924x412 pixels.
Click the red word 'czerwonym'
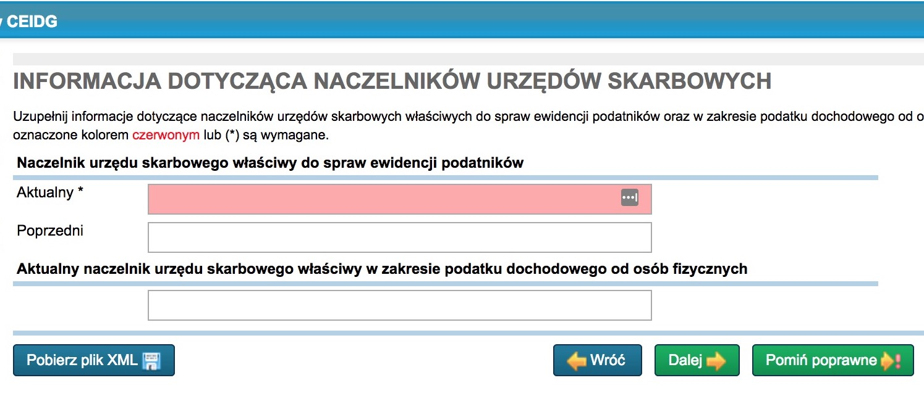(x=166, y=134)
